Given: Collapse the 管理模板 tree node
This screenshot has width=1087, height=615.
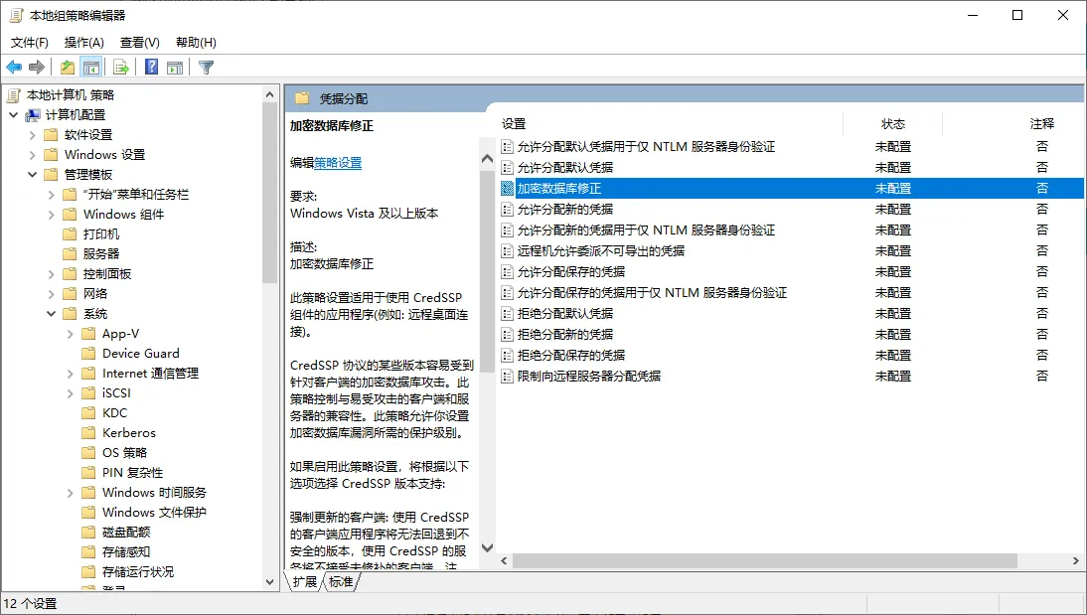Looking at the screenshot, I should [x=33, y=175].
